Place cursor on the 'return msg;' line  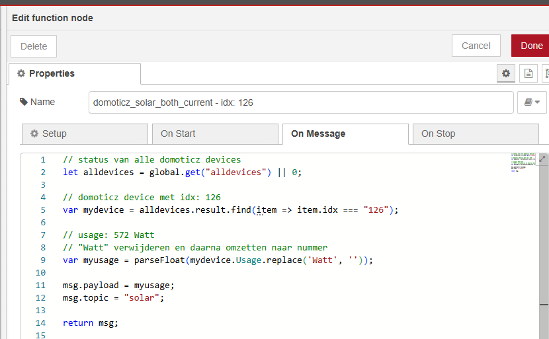pos(91,322)
